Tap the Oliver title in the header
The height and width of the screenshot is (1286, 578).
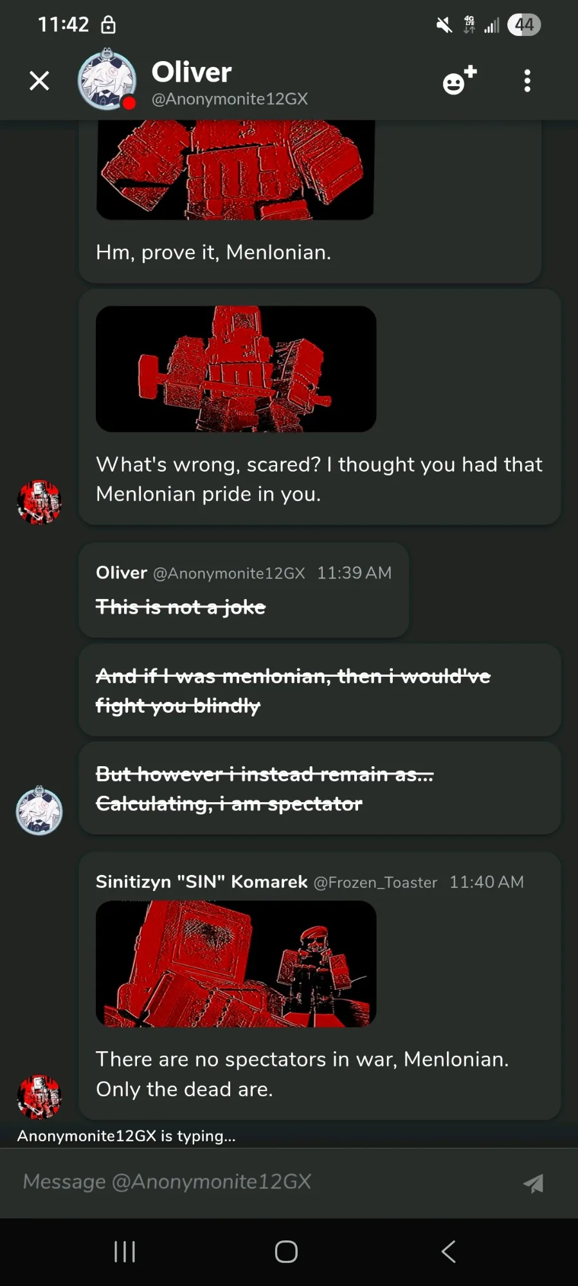[192, 72]
